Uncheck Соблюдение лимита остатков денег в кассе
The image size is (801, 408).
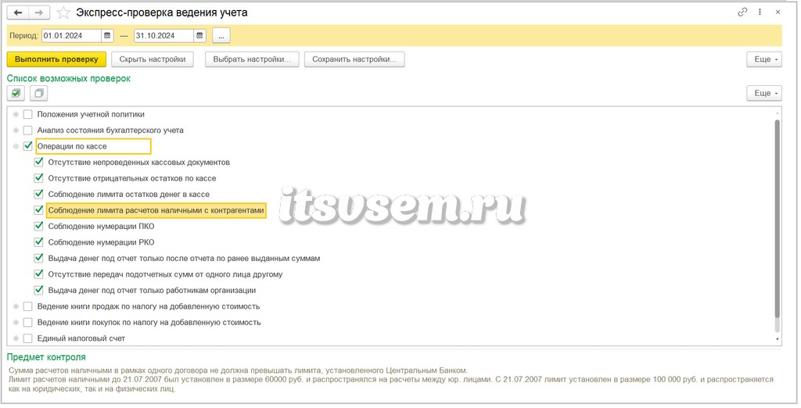[x=38, y=194]
